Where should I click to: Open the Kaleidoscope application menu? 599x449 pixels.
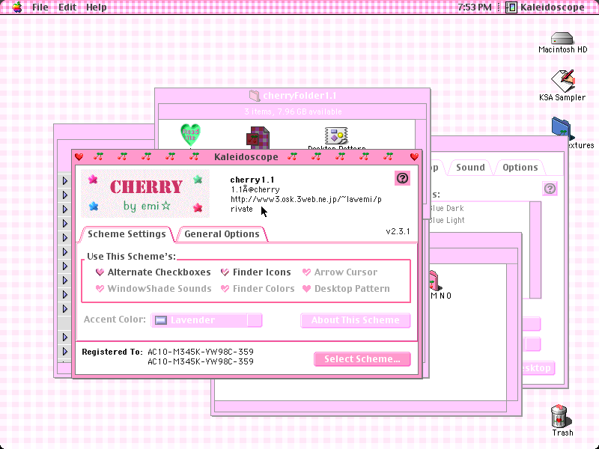(545, 7)
